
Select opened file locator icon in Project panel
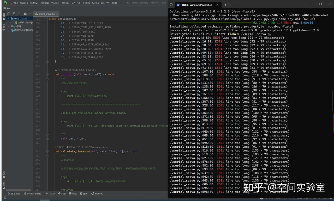9,14
